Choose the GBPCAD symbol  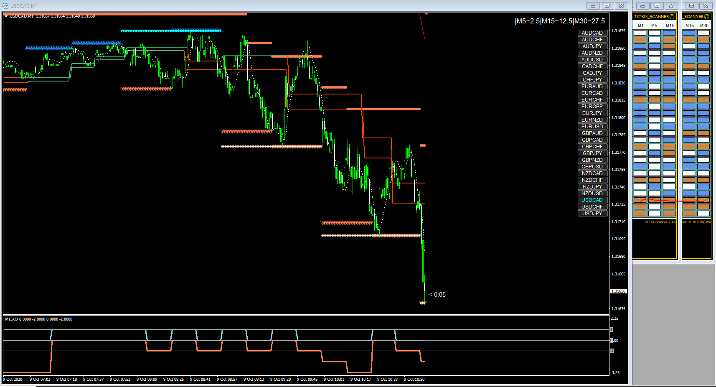click(x=592, y=140)
